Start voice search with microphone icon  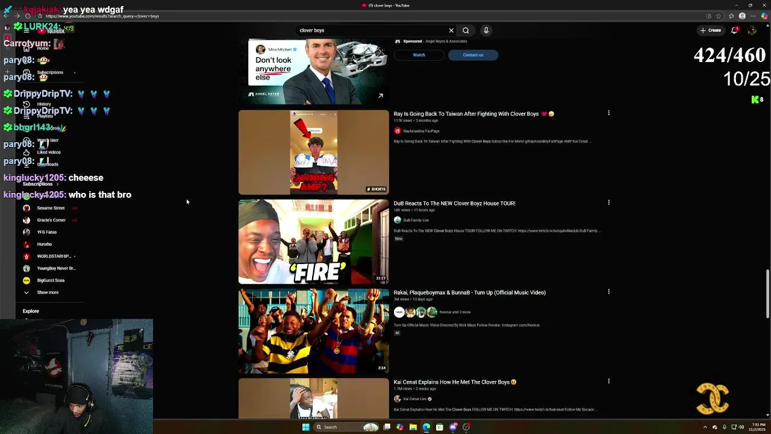(486, 30)
